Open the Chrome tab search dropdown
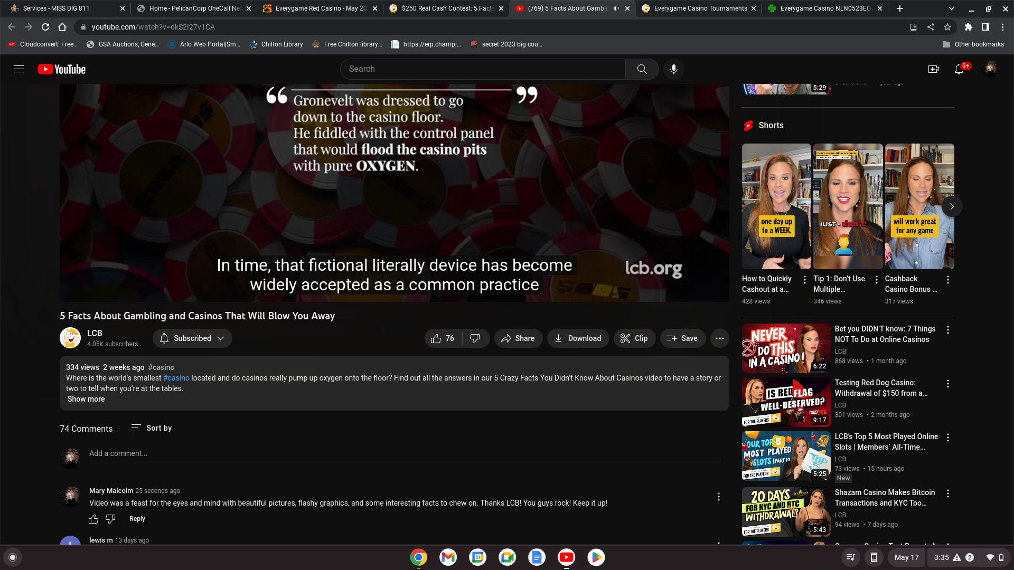Screen dimensions: 1014x570 point(951,8)
